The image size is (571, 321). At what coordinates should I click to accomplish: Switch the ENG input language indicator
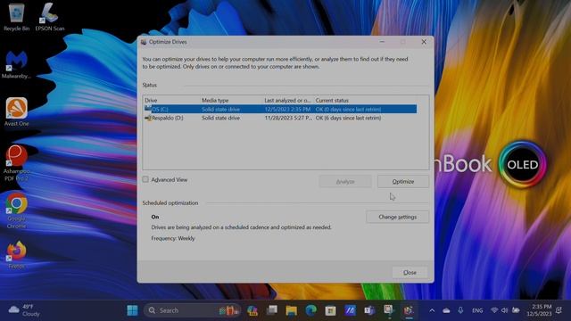pos(477,310)
